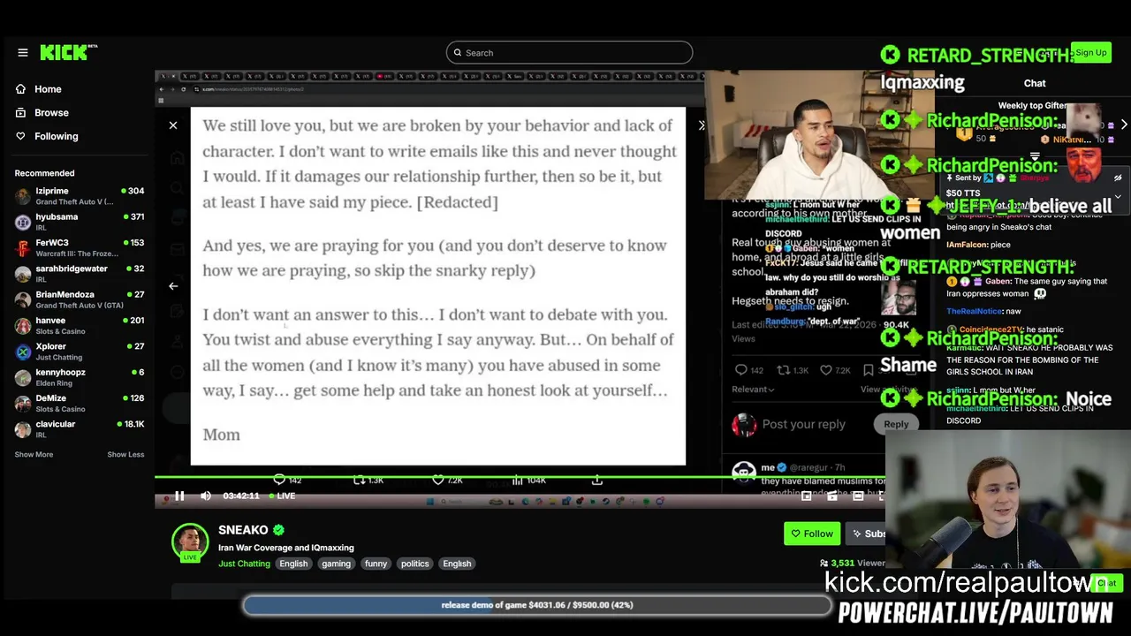
Task: Click the release demo donation goal bar
Action: [x=537, y=605]
